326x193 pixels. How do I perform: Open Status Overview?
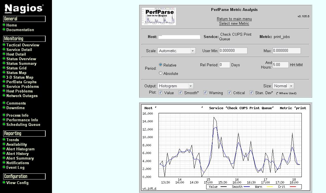[21, 59]
